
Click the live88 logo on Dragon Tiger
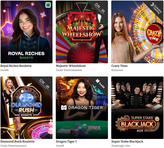click(100, 84)
